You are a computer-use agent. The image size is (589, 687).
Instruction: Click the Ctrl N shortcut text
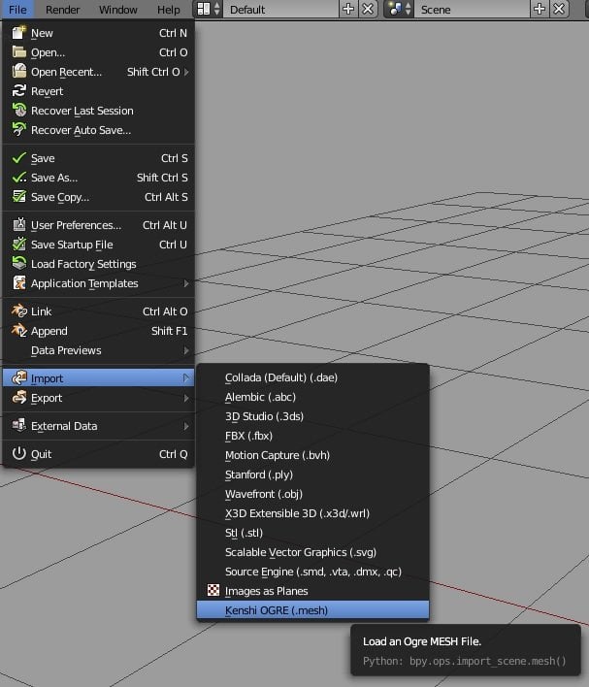click(173, 33)
